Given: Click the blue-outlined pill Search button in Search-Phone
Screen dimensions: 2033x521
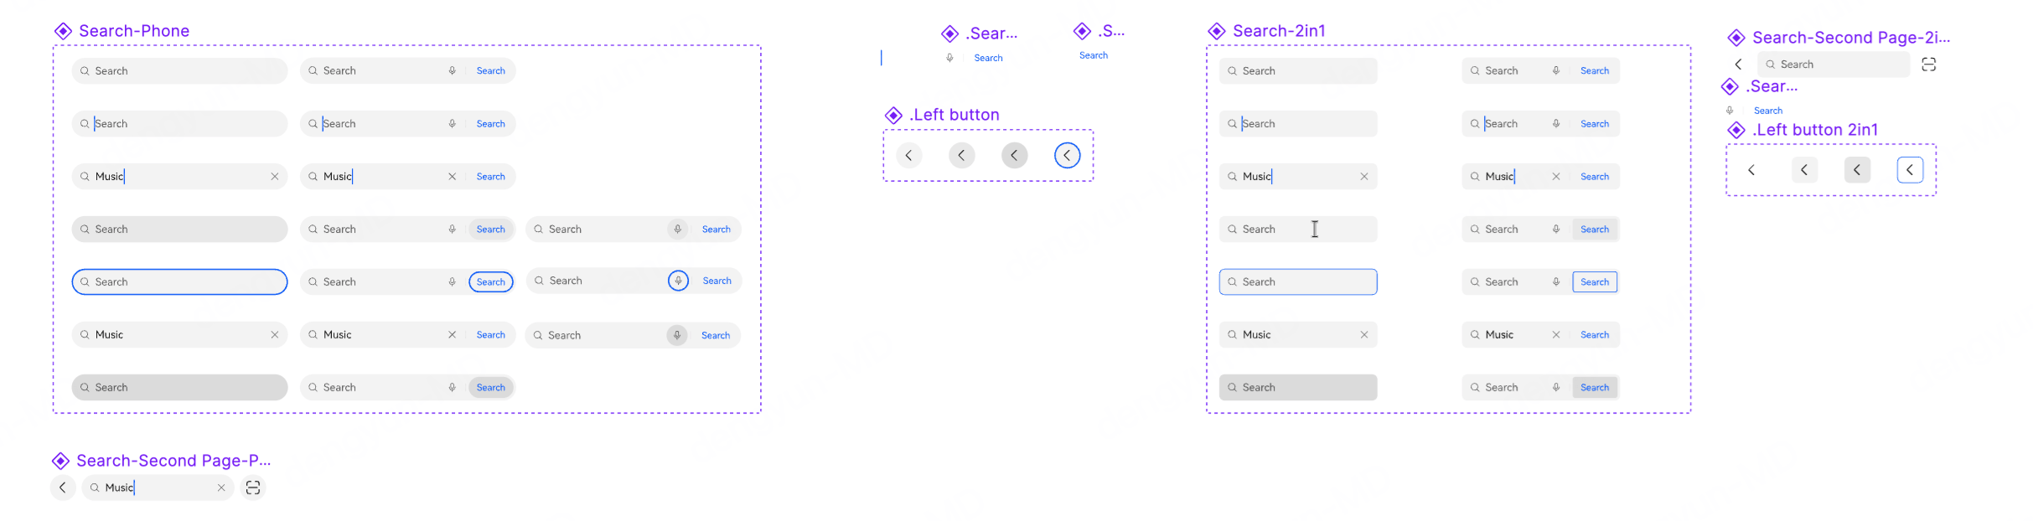Looking at the screenshot, I should tap(491, 282).
